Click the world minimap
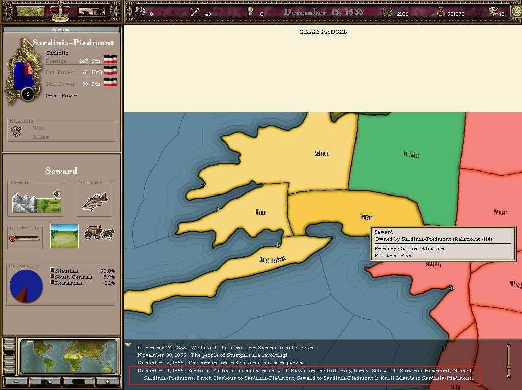 (68, 356)
